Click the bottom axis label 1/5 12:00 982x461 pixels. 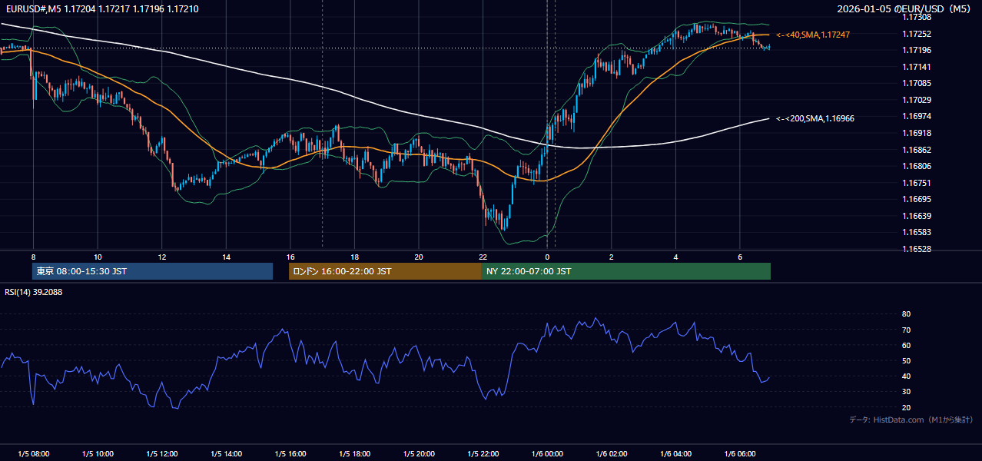(161, 454)
